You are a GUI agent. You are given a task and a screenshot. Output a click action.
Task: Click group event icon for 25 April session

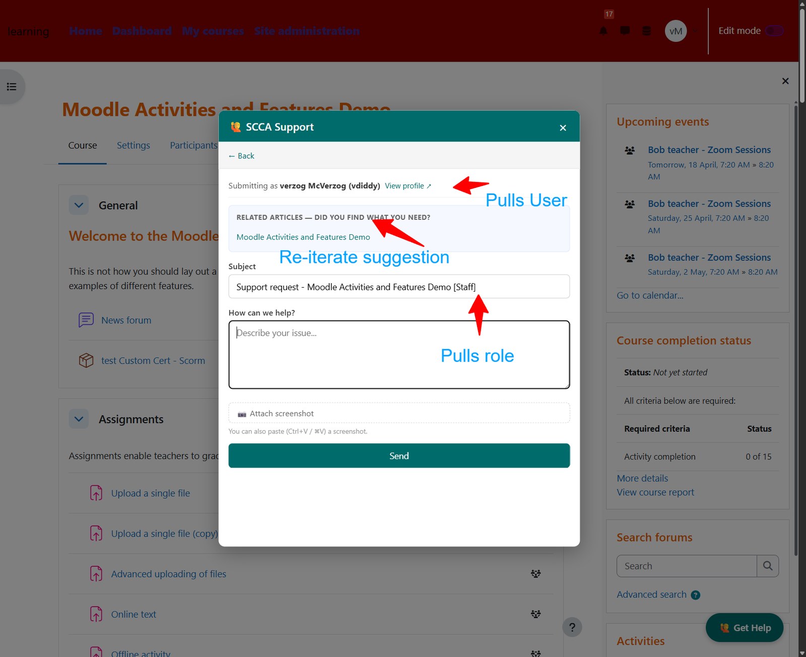630,204
